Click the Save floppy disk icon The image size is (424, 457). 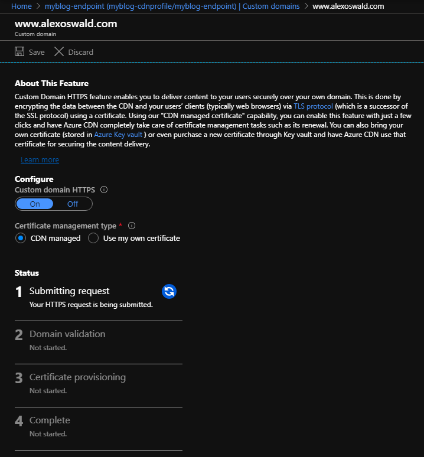[x=19, y=51]
